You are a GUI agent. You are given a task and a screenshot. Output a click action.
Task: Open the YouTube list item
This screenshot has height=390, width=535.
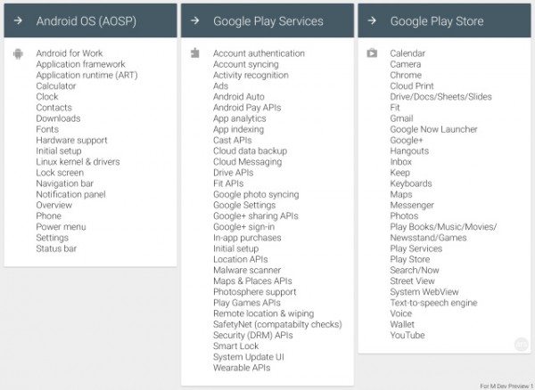pos(407,336)
